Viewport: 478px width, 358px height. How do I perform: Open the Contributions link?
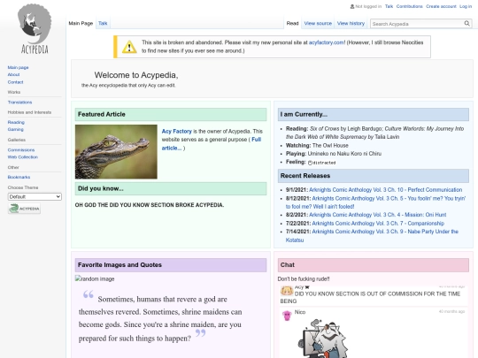coord(410,6)
